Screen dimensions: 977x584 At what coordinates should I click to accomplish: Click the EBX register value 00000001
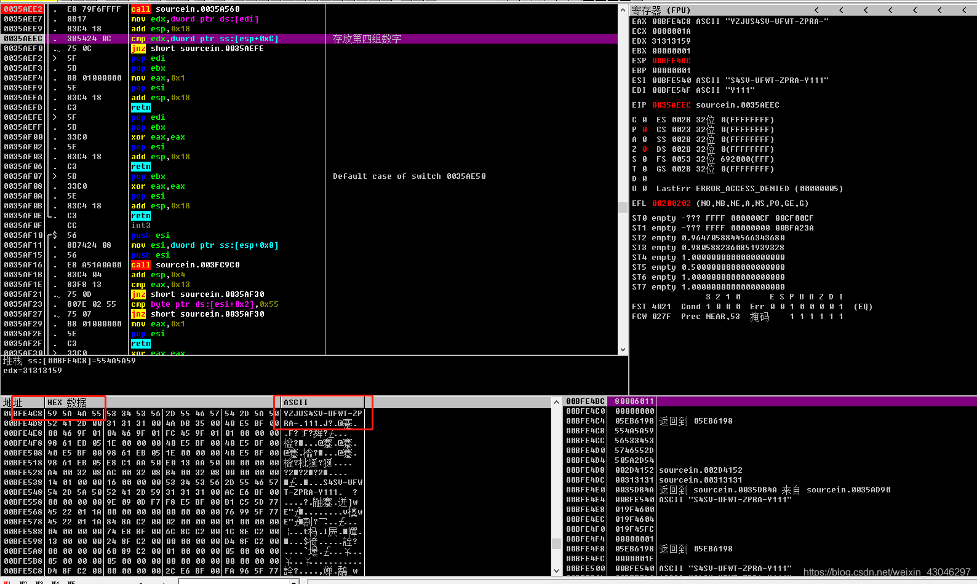click(x=671, y=51)
